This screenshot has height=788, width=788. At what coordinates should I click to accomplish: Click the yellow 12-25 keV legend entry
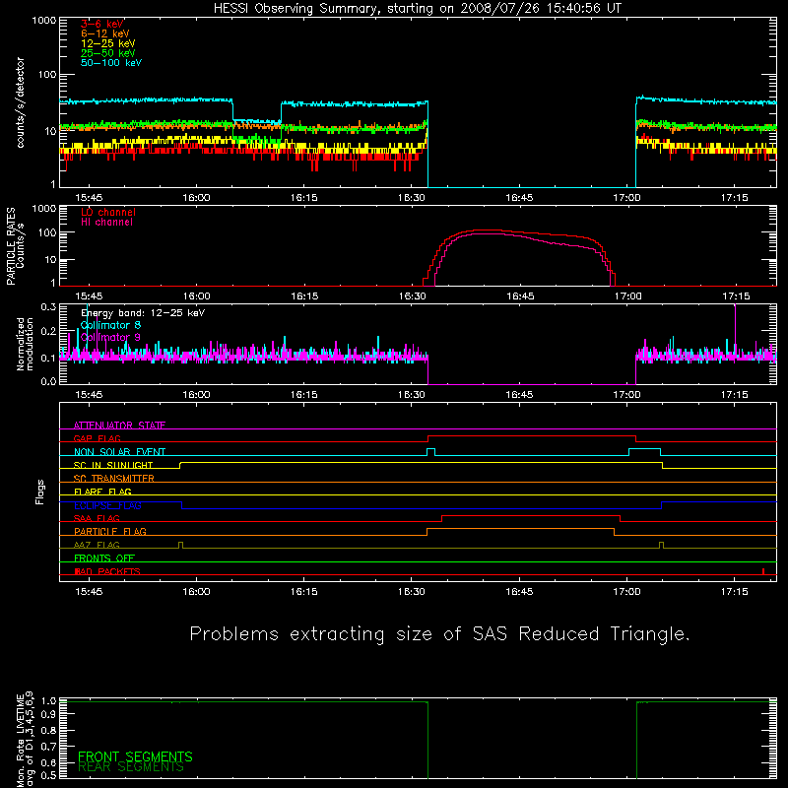(108, 43)
